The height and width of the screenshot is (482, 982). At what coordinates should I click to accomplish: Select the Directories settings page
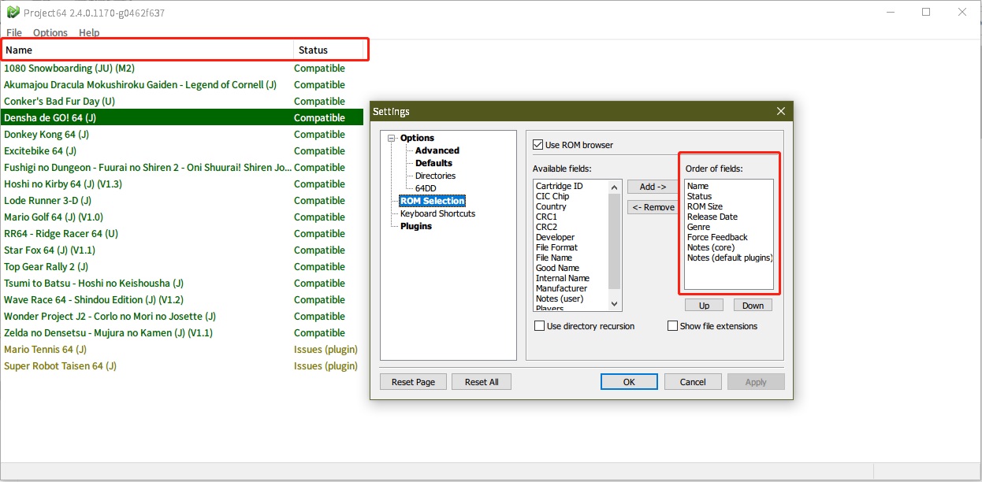[x=434, y=176]
